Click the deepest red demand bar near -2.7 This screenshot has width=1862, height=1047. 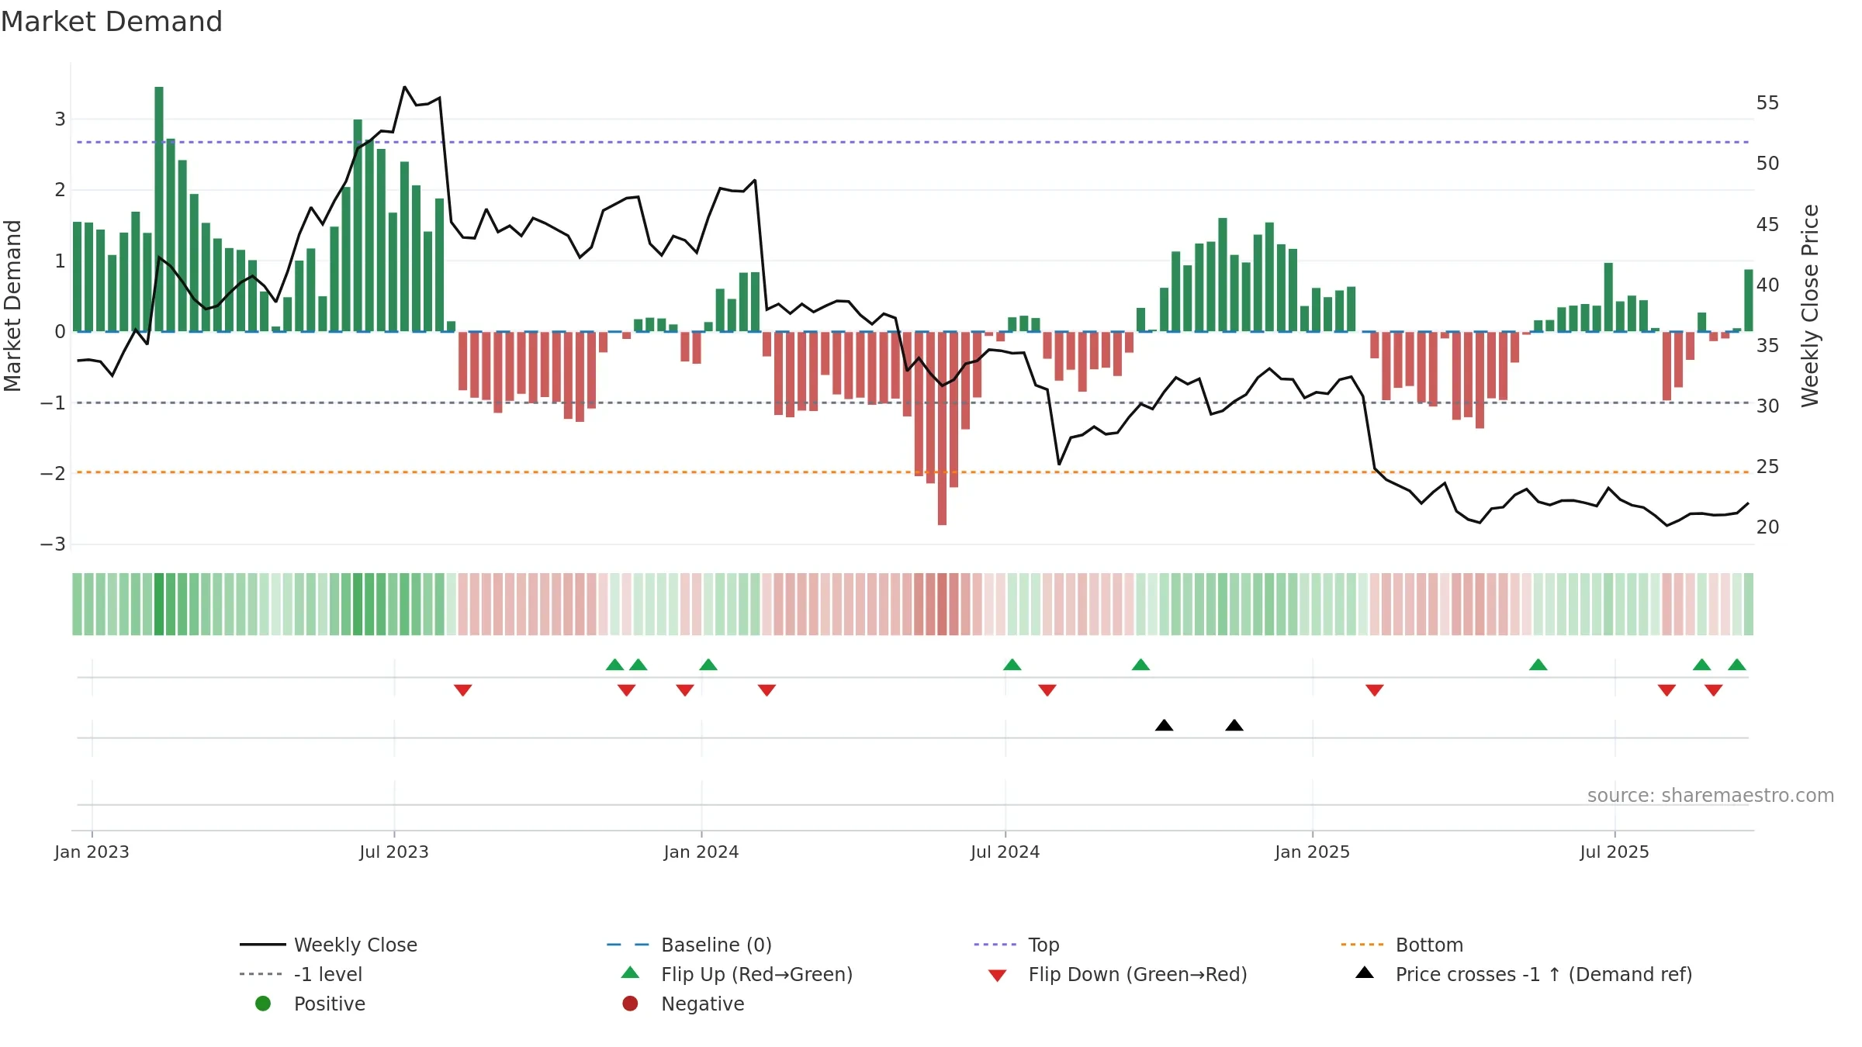click(x=942, y=428)
